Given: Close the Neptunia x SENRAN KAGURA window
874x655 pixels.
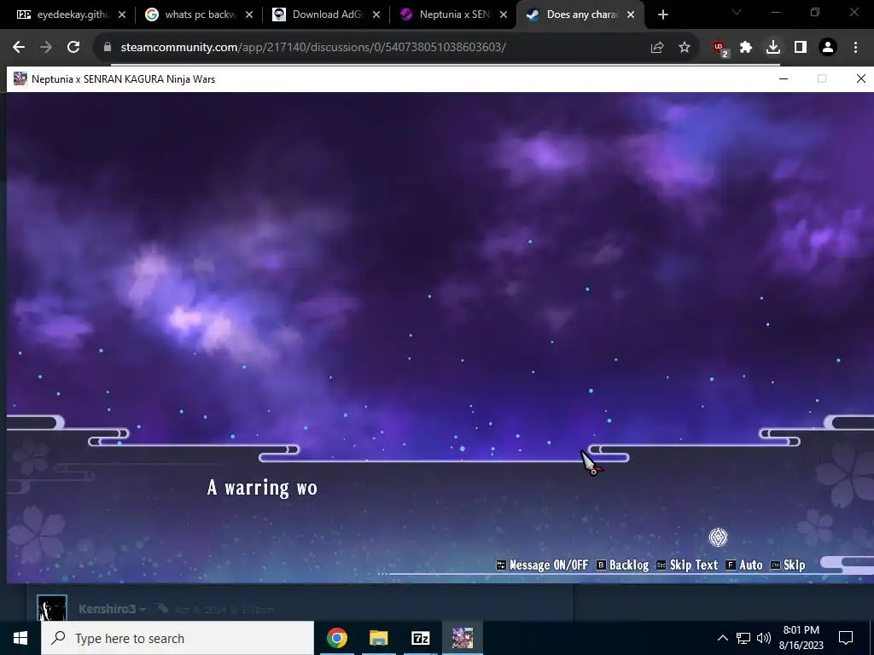Looking at the screenshot, I should click(x=860, y=78).
